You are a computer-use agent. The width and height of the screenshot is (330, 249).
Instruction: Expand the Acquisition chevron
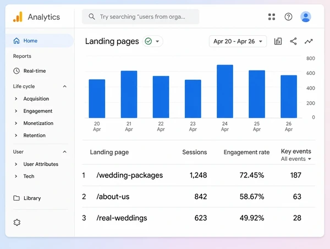pyautogui.click(x=16, y=99)
